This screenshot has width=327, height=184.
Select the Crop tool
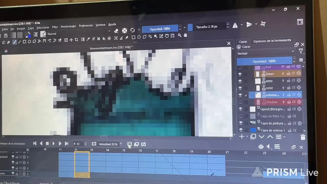tap(76, 40)
